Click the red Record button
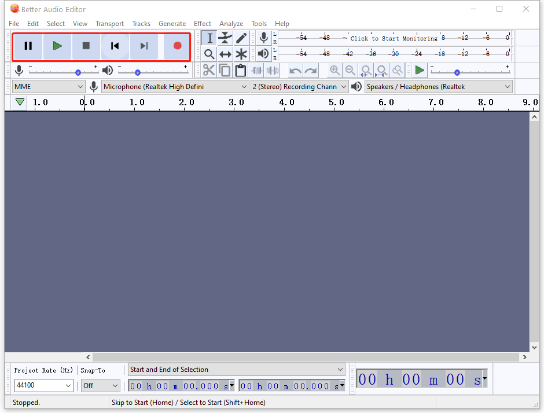The height and width of the screenshot is (413, 544). 177,46
